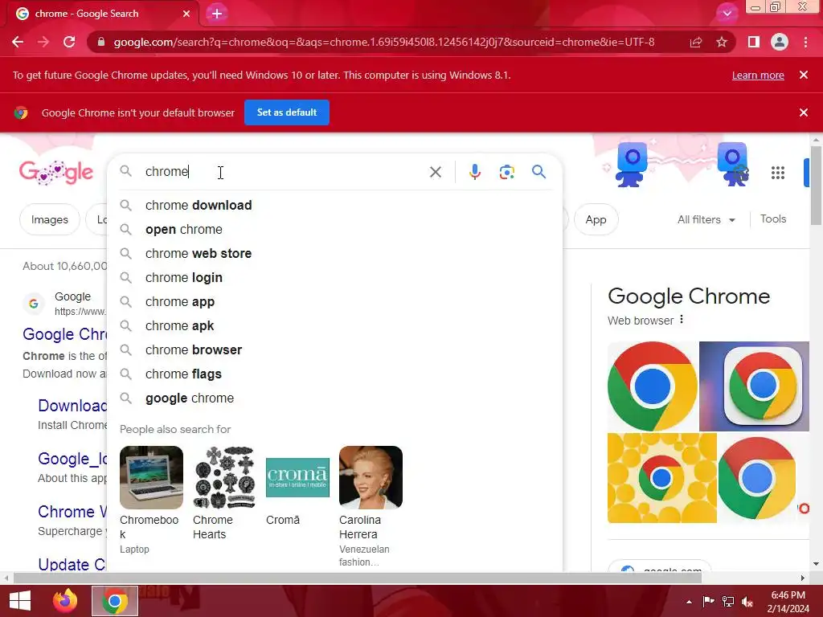Choose the chrome flags suggestion

335,374
